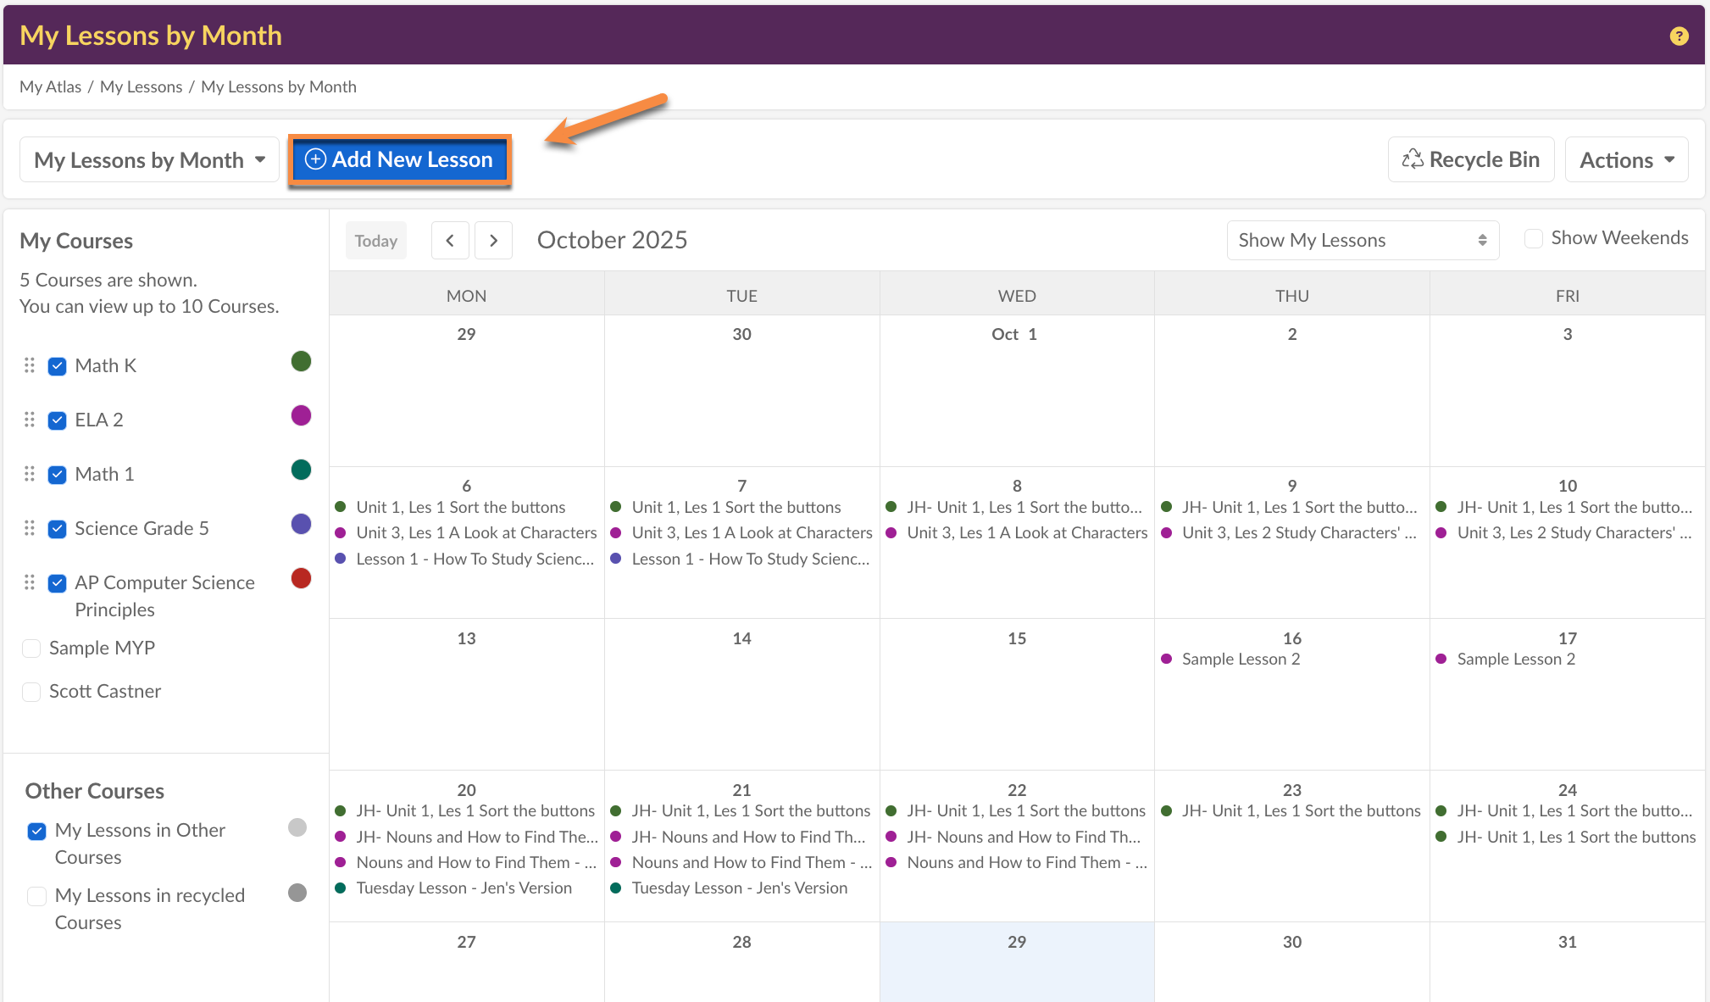Viewport: 1710px width, 1002px height.
Task: Jump to Today in the calendar
Action: pos(376,241)
